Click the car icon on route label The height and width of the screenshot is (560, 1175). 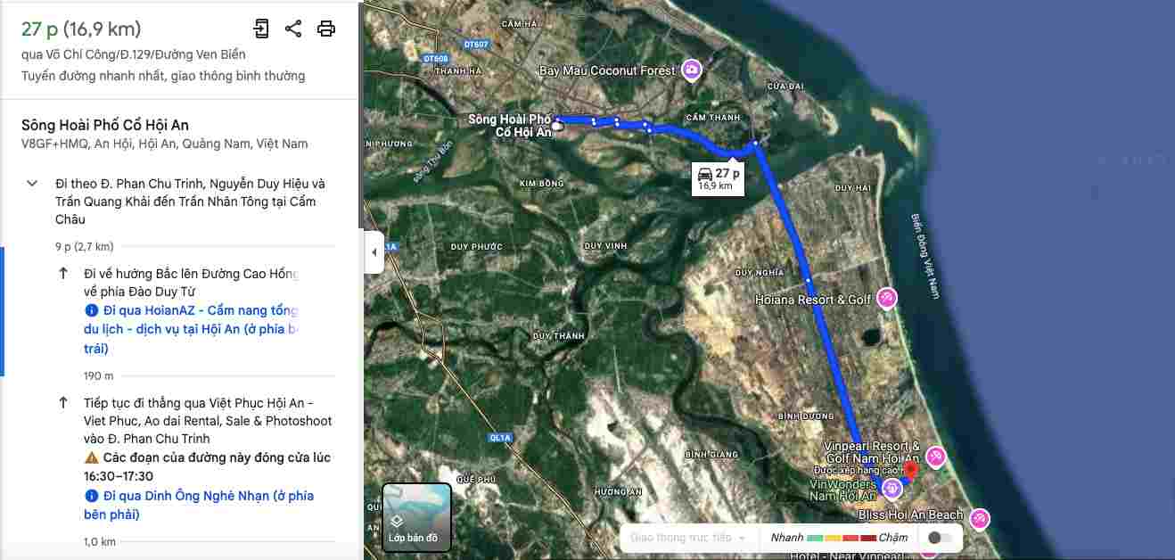tap(704, 173)
